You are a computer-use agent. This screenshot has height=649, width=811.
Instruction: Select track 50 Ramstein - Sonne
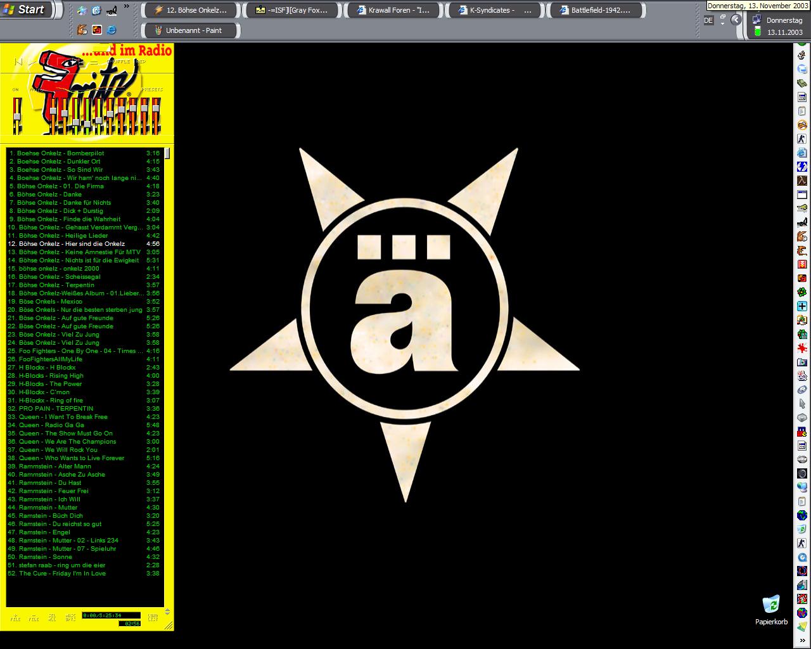(x=84, y=556)
